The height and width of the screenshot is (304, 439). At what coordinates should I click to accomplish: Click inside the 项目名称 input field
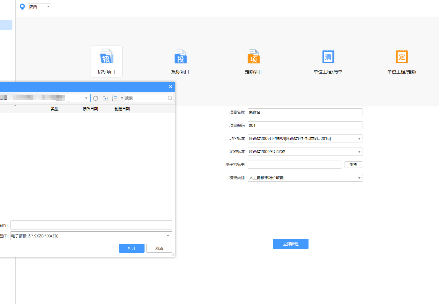(305, 112)
